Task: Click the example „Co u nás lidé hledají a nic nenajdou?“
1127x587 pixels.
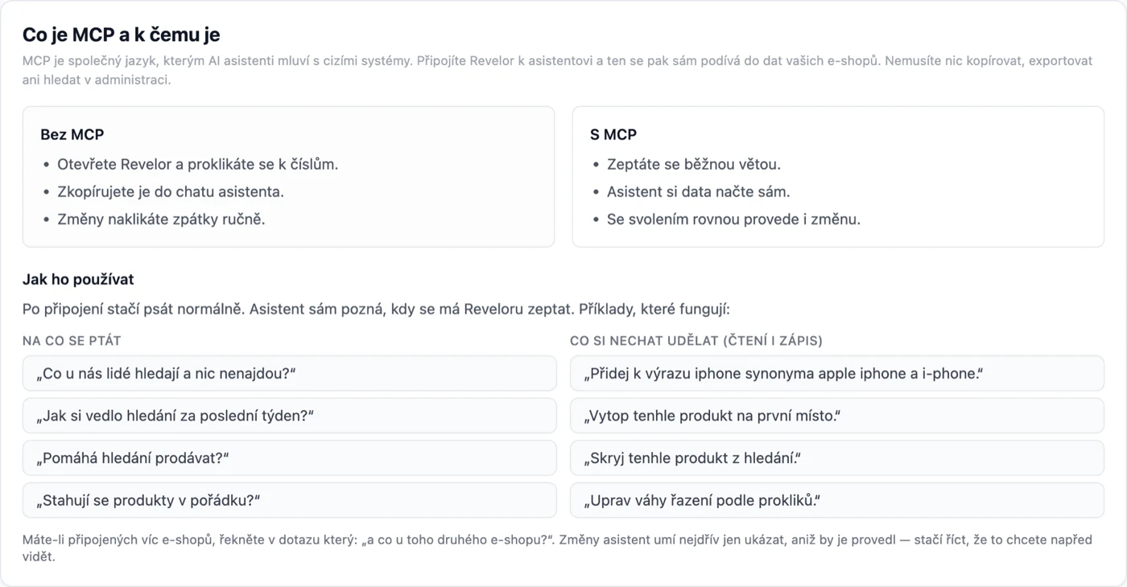Action: point(289,374)
